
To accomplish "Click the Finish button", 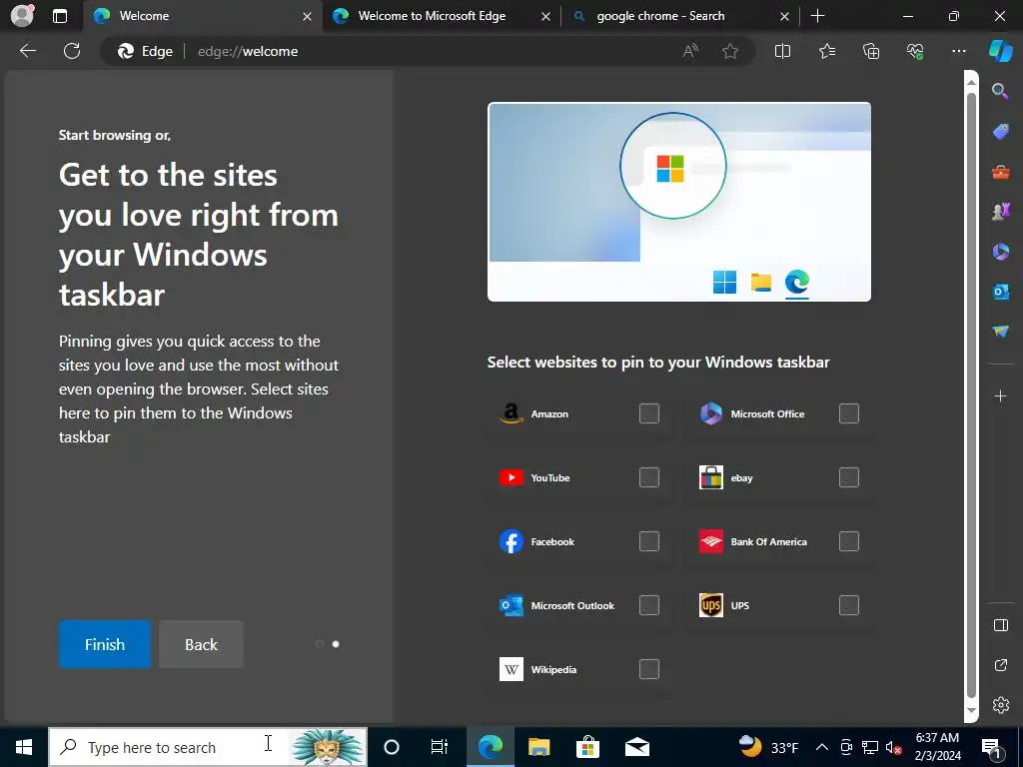I will pyautogui.click(x=104, y=644).
